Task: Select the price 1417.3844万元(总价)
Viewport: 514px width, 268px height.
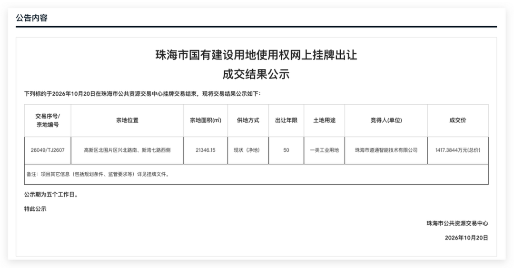Action: pos(458,150)
